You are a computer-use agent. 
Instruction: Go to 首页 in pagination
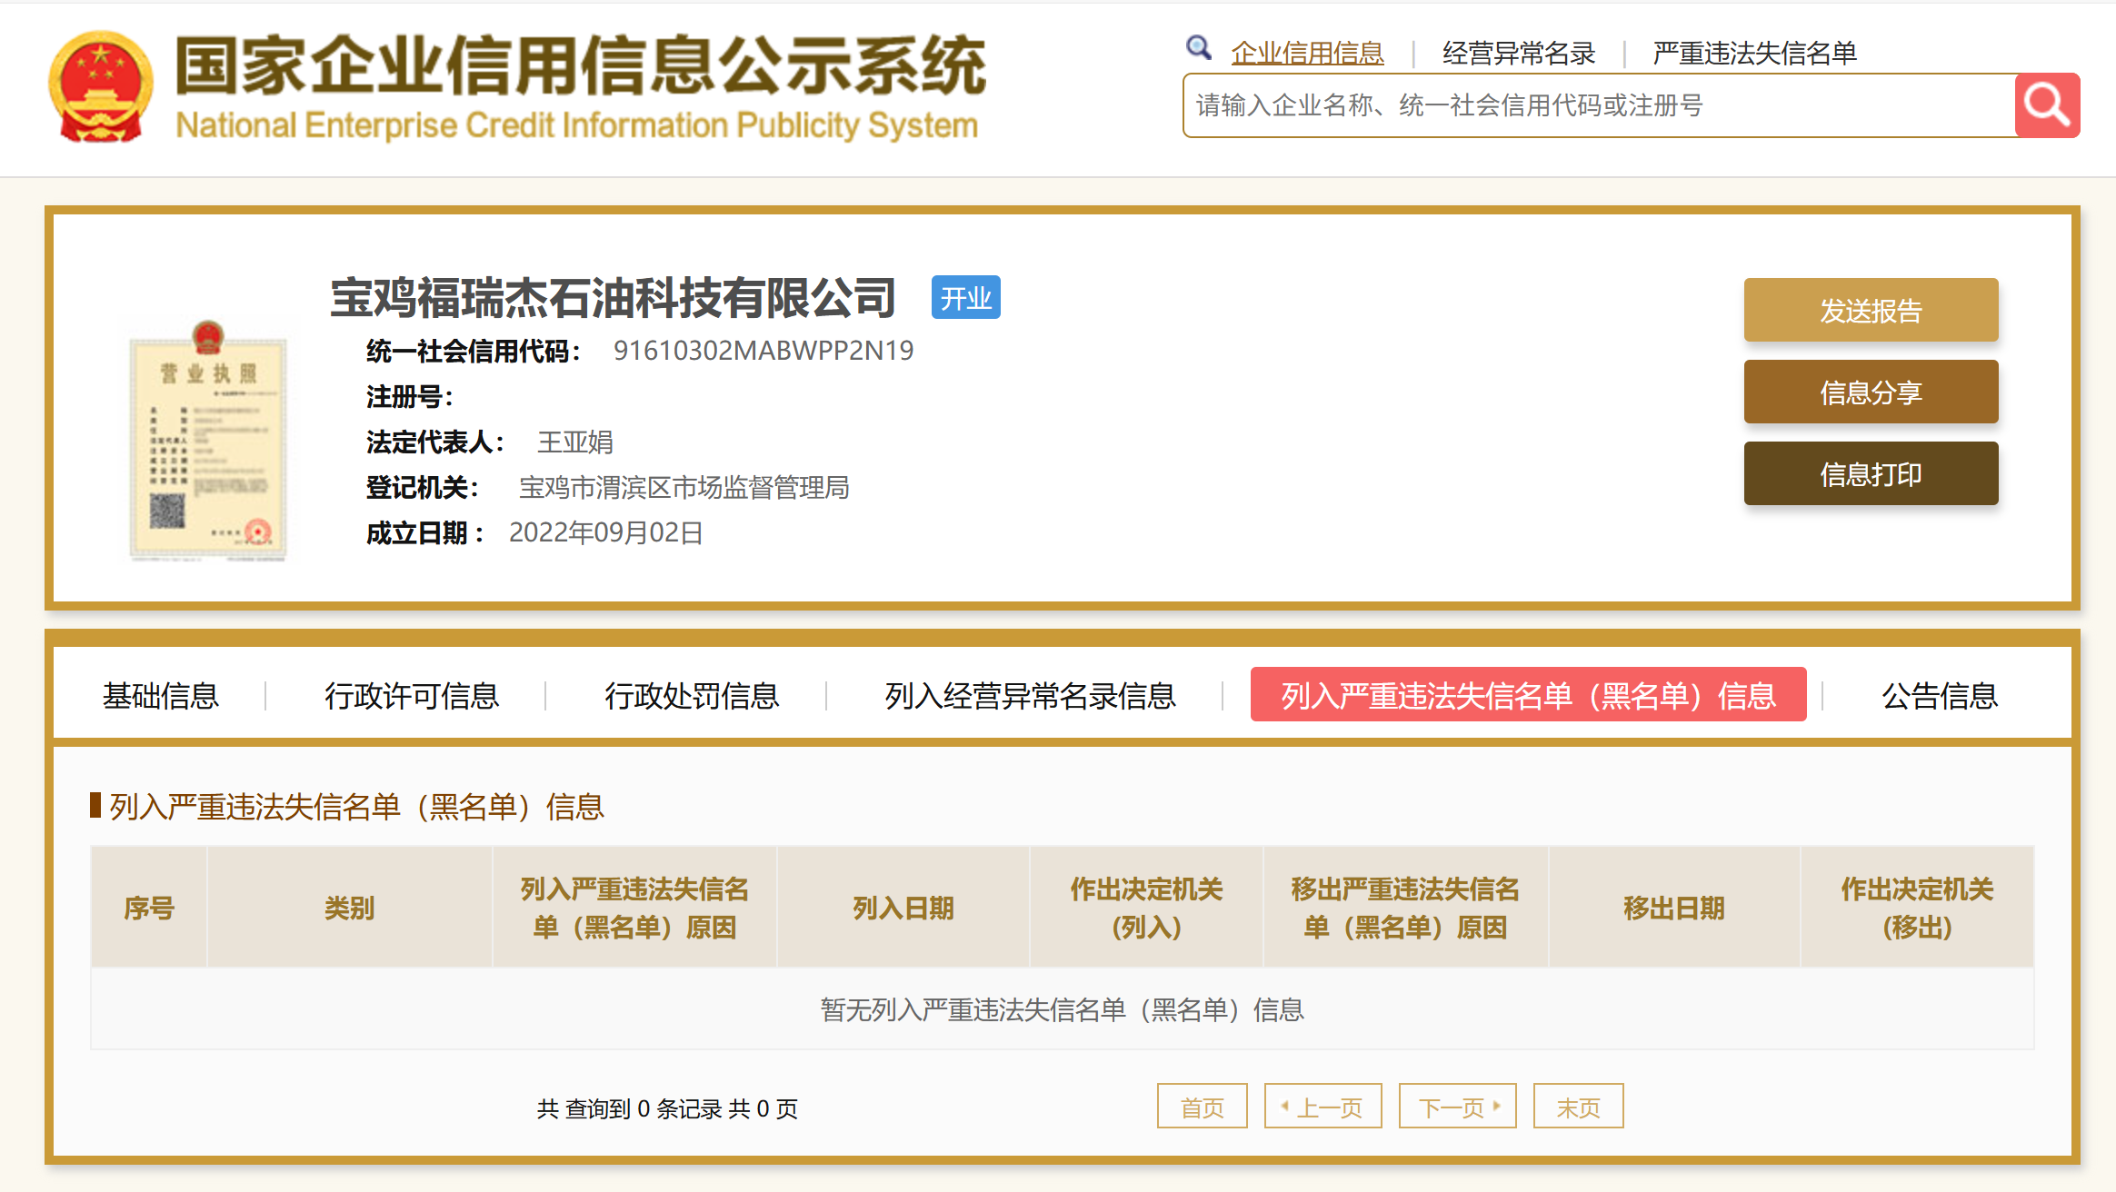pyautogui.click(x=1202, y=1107)
